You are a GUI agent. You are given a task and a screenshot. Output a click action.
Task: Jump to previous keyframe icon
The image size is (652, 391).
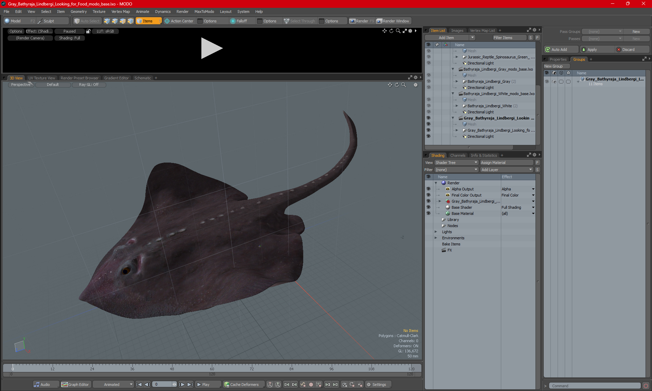(294, 385)
